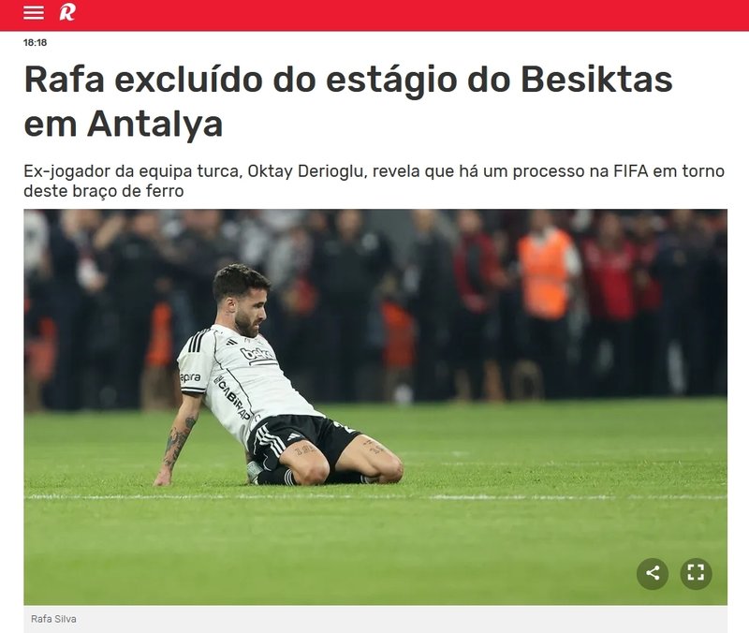The width and height of the screenshot is (749, 633).
Task: Expand the photo with the fullscreen icon
Action: point(696,573)
